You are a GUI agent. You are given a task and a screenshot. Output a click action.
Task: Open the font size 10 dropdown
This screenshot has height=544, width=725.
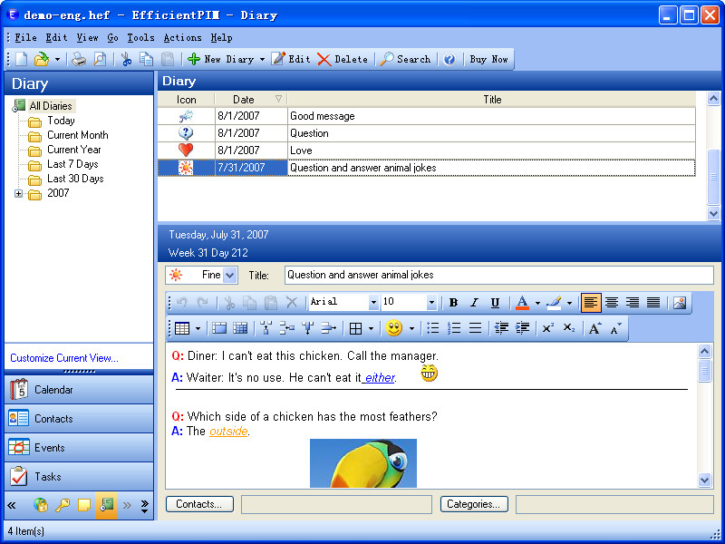pos(431,303)
